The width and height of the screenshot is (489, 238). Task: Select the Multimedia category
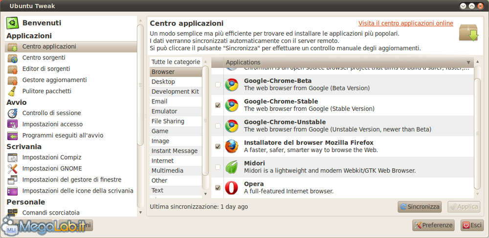coord(176,171)
